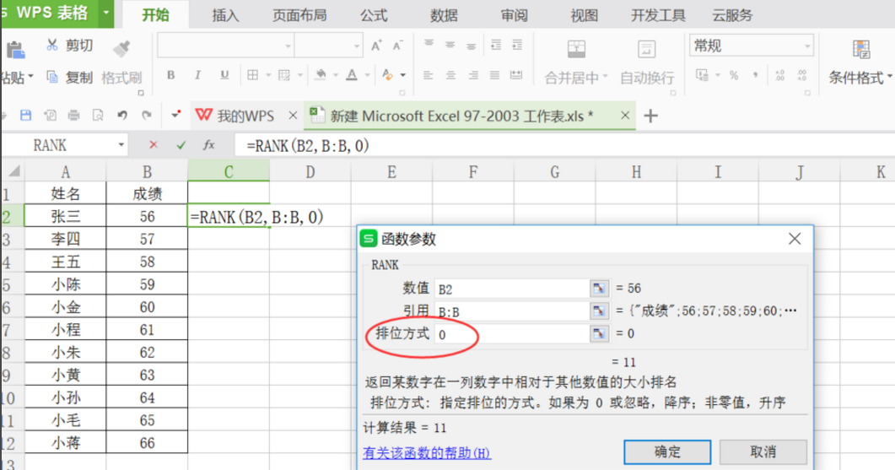Click the undo arrow

[122, 116]
